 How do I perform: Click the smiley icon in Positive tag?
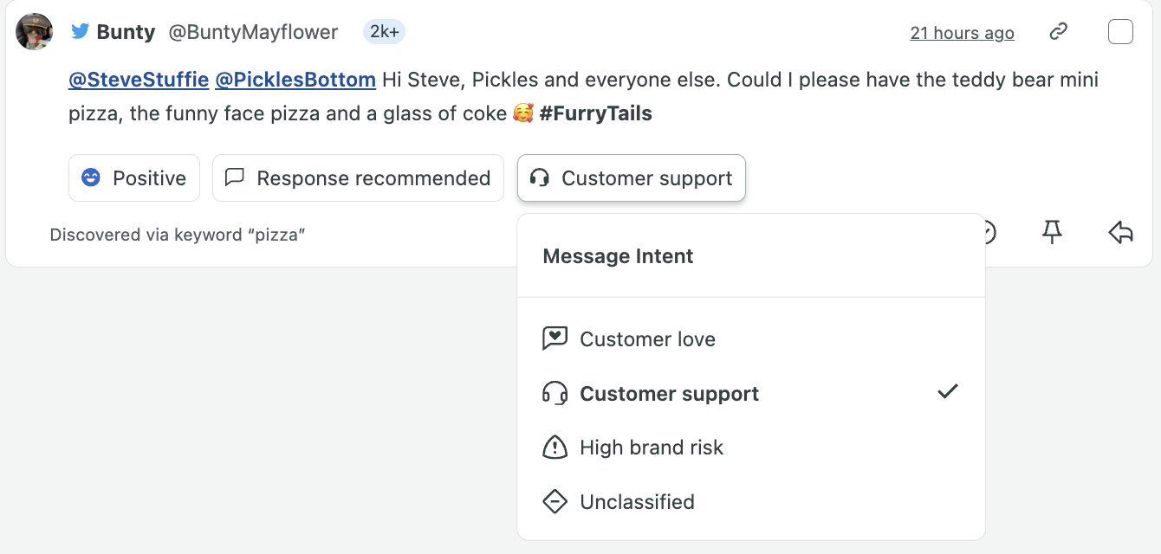91,178
